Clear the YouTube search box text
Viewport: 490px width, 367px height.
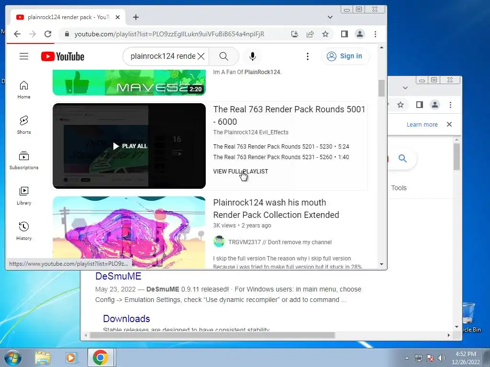click(x=201, y=56)
